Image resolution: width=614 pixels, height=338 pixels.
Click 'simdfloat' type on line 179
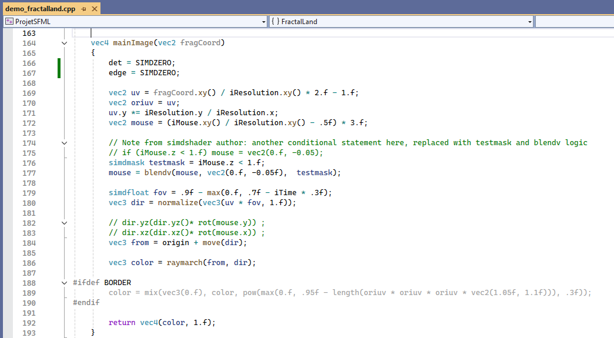click(x=129, y=192)
